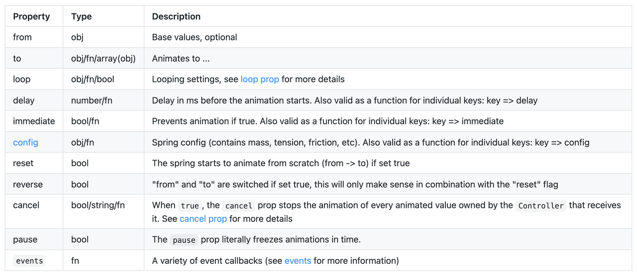Viewport: 637px width, 275px height.
Task: Click the reset row description text
Action: click(x=281, y=163)
